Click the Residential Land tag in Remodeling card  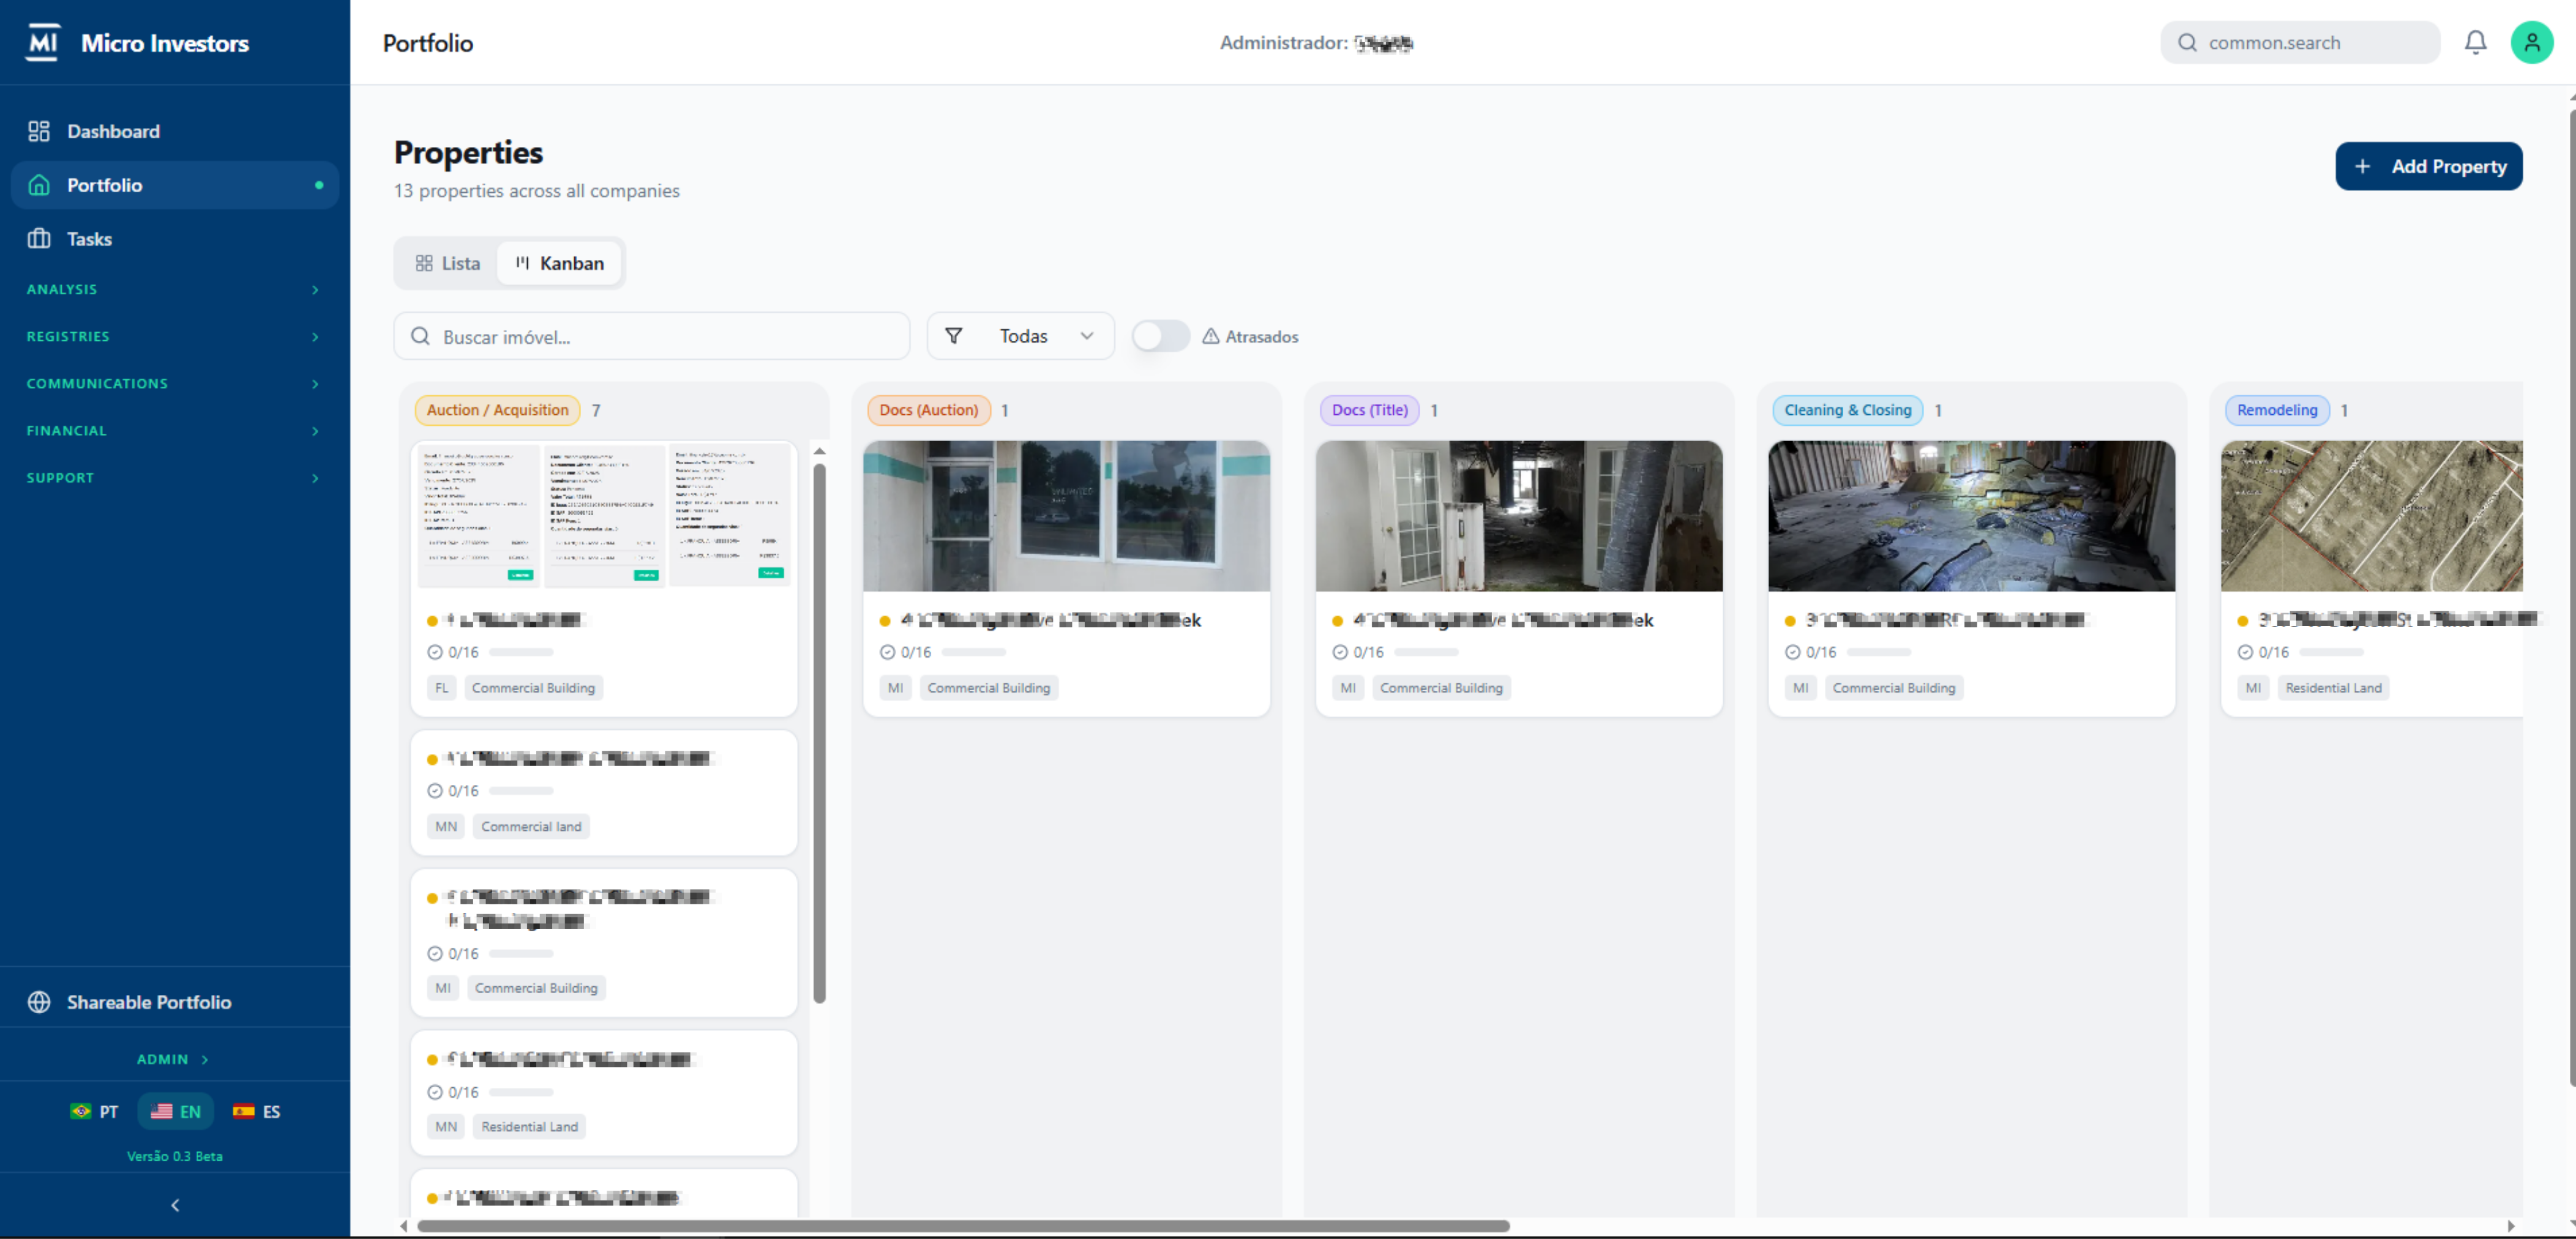point(2333,688)
